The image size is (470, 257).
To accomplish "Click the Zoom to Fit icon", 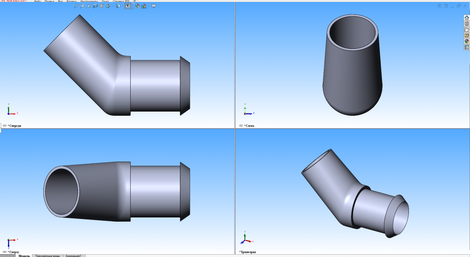I will [76, 6].
